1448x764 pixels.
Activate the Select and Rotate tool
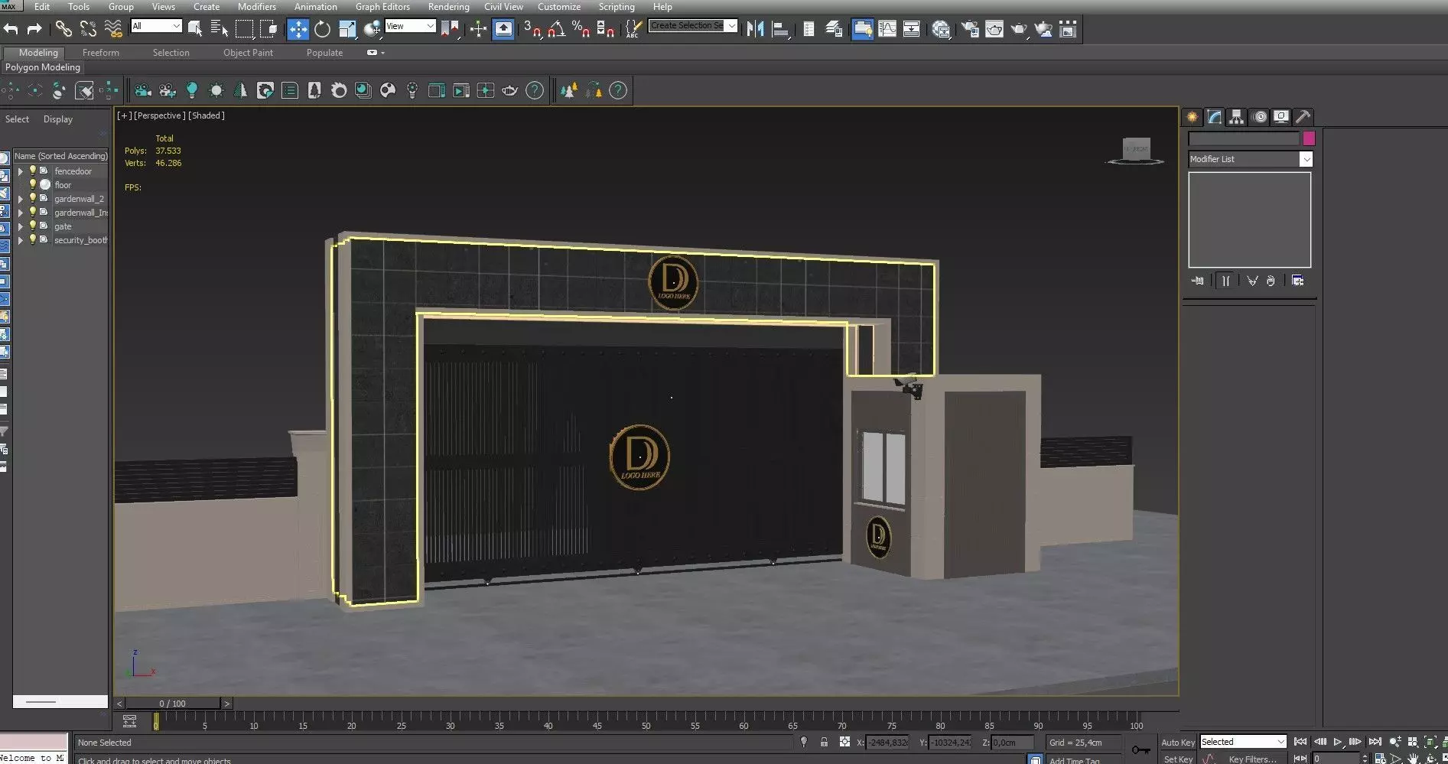pyautogui.click(x=322, y=29)
